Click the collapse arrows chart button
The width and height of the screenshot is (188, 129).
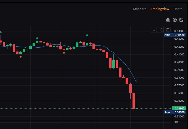(x=161, y=30)
